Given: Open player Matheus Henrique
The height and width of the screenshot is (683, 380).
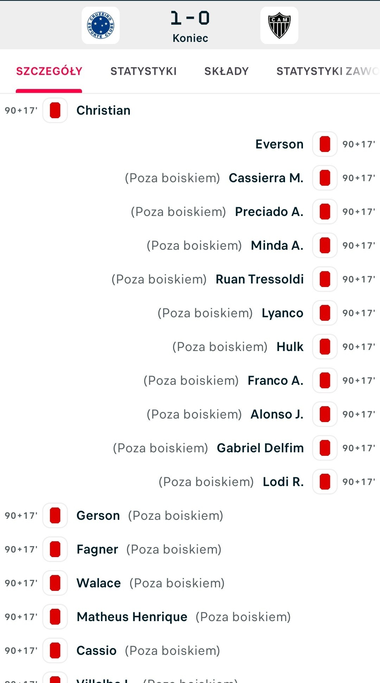Looking at the screenshot, I should click(132, 617).
